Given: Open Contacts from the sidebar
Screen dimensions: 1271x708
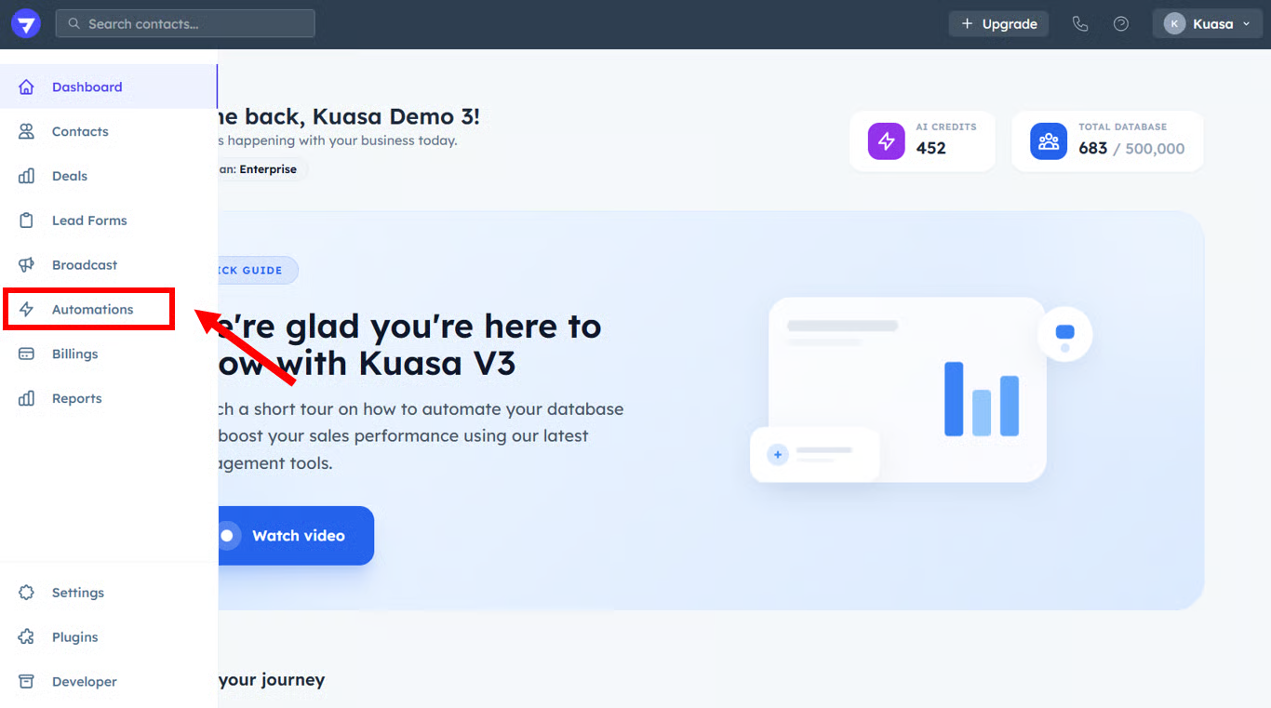Looking at the screenshot, I should click(x=80, y=132).
